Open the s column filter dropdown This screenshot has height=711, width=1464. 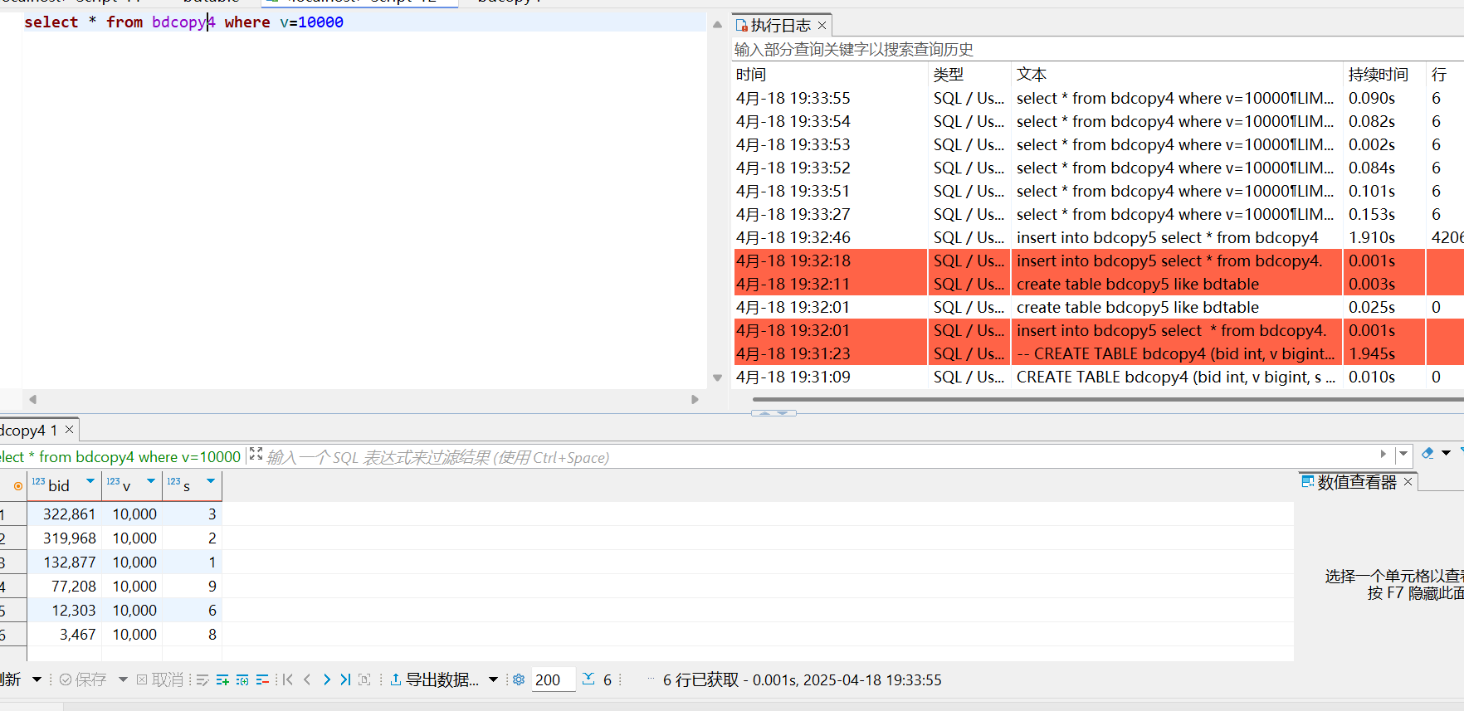[x=210, y=481]
